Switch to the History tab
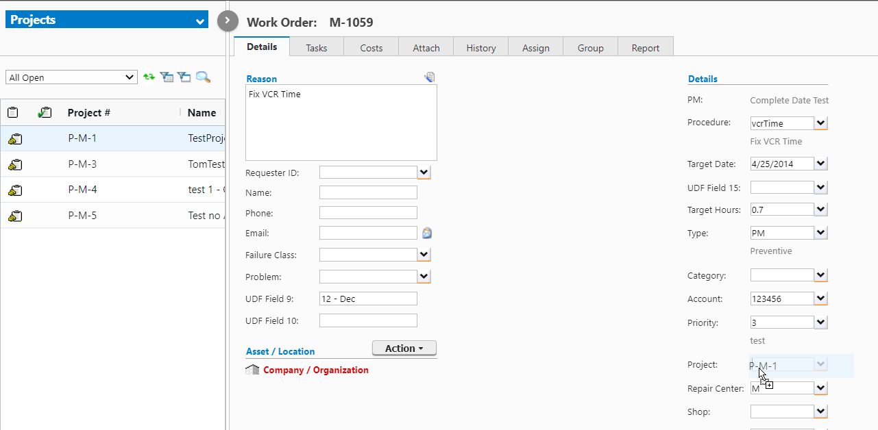The width and height of the screenshot is (878, 430). [x=481, y=47]
